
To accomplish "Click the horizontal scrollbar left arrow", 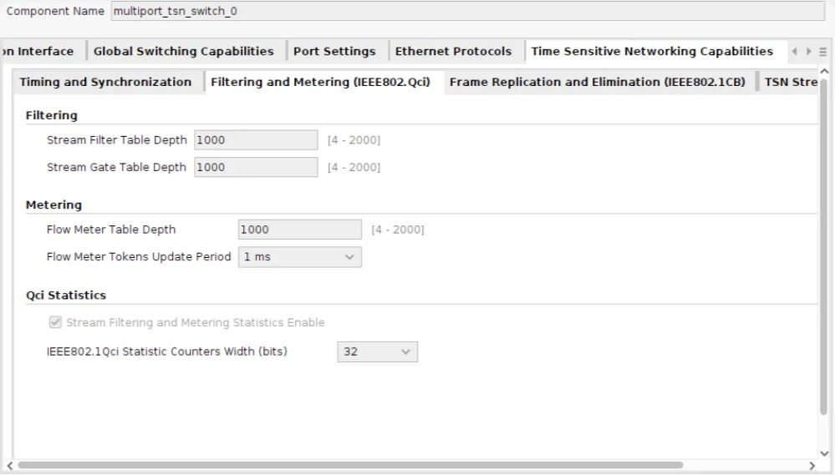I will (9, 465).
